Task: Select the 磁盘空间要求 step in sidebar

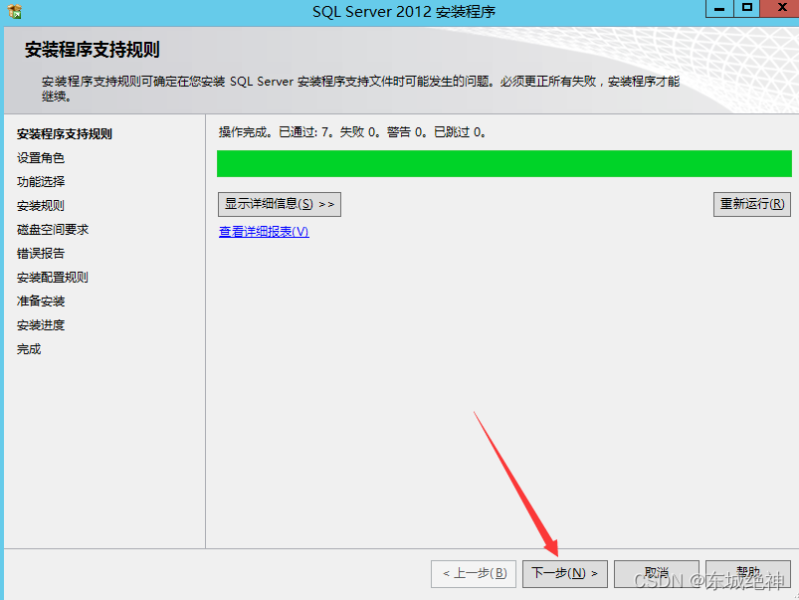Action: coord(53,230)
